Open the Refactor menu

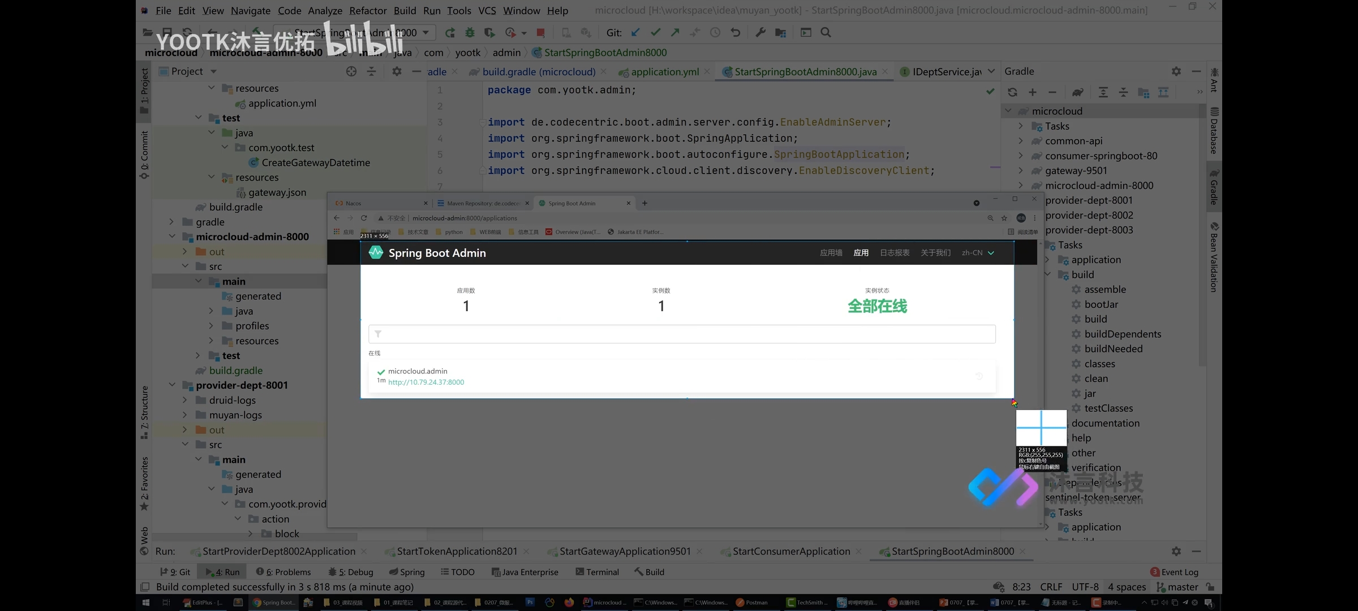pyautogui.click(x=368, y=10)
